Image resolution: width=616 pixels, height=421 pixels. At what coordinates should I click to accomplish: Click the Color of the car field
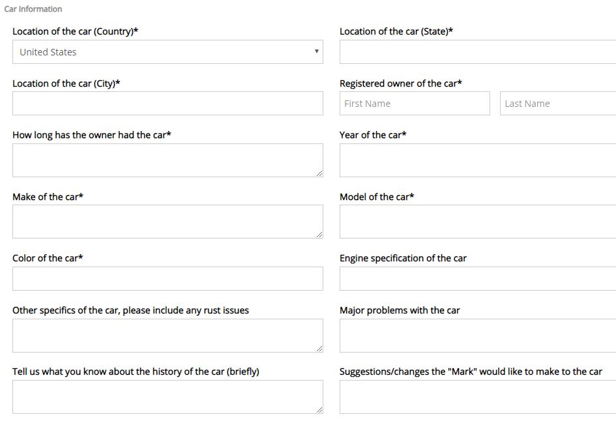[168, 279]
